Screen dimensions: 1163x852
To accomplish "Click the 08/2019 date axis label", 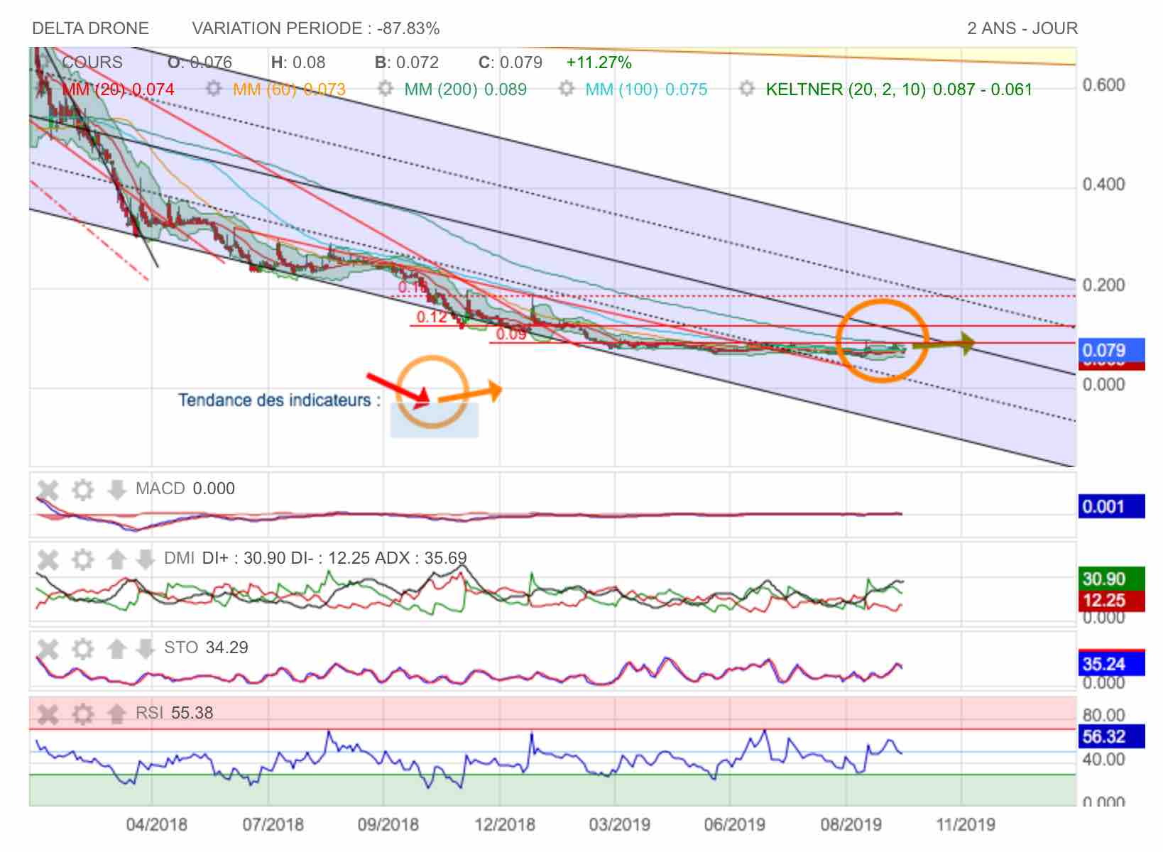I will (851, 824).
